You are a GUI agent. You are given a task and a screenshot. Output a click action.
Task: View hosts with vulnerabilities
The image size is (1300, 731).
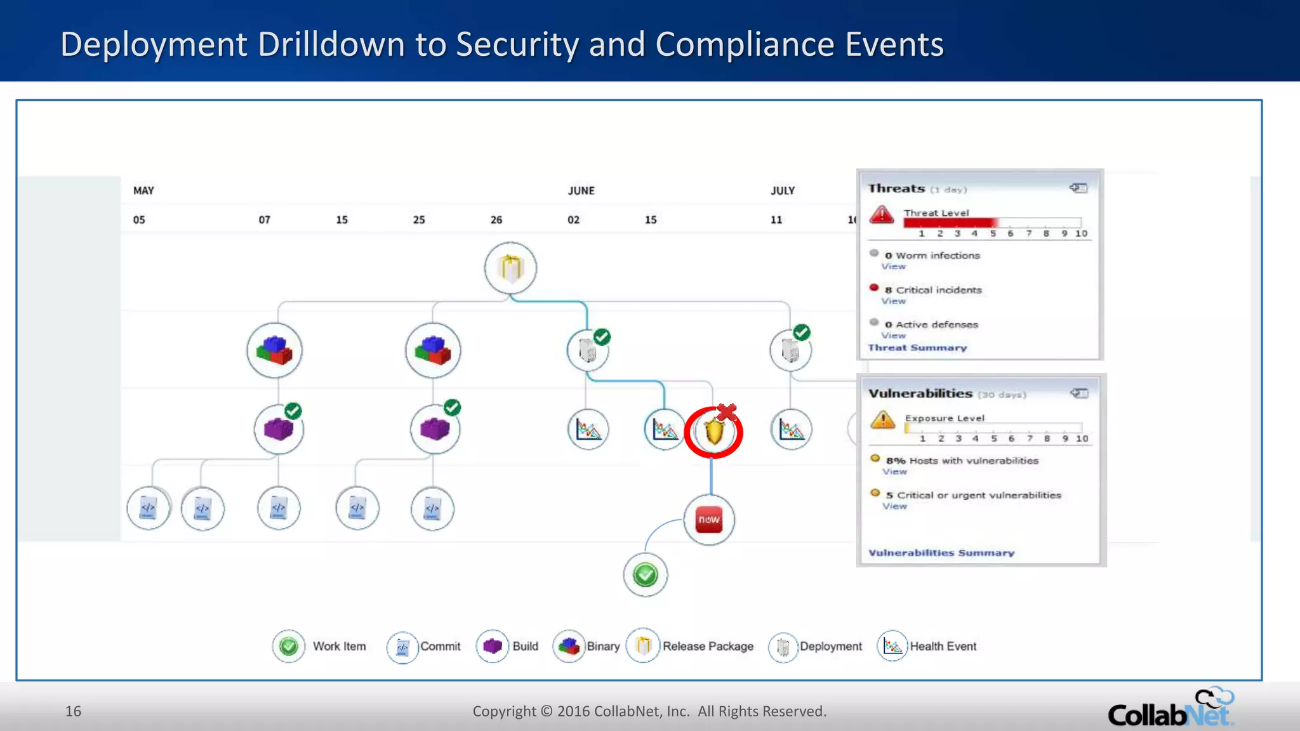pos(894,471)
